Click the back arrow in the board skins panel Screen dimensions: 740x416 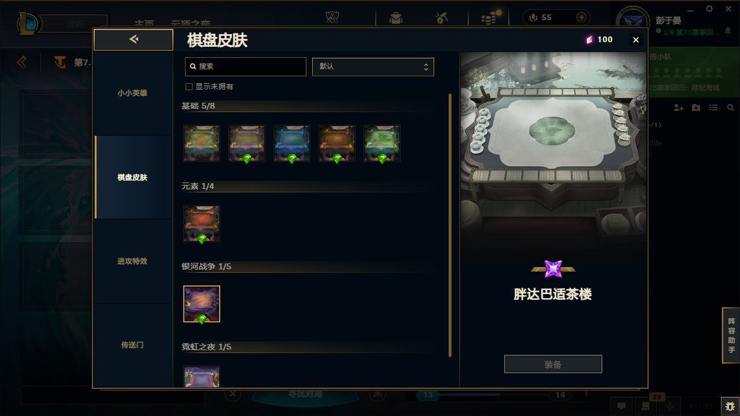(x=134, y=39)
